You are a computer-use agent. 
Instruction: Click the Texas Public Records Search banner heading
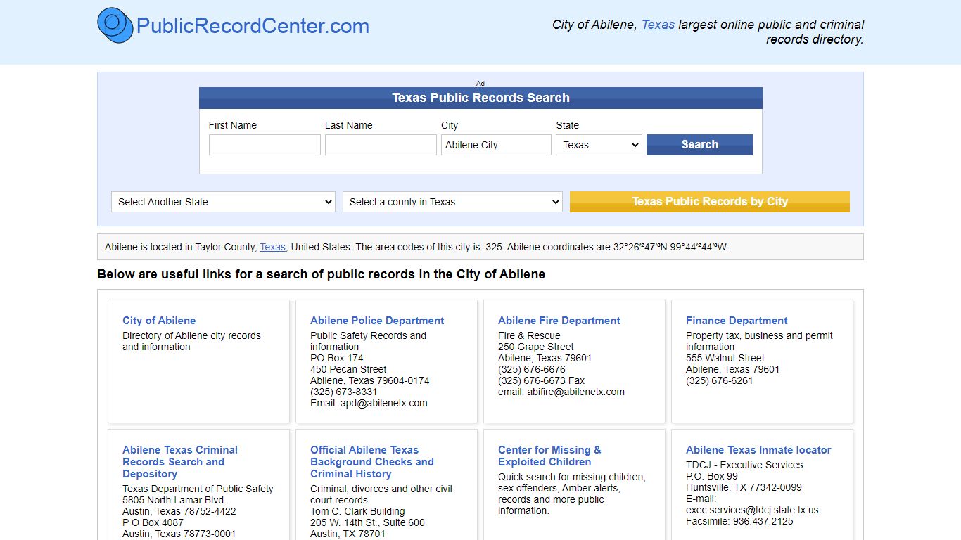pyautogui.click(x=480, y=98)
